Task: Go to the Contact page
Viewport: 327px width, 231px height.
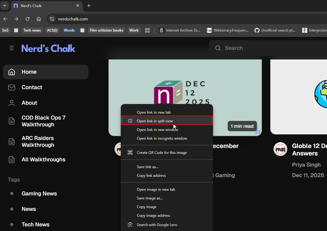Action: (32, 87)
